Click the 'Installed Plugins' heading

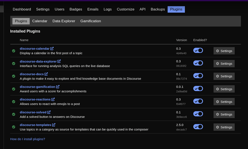[25, 31]
